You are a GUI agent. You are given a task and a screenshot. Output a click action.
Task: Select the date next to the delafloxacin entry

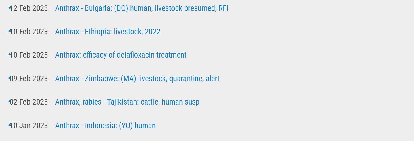point(29,55)
